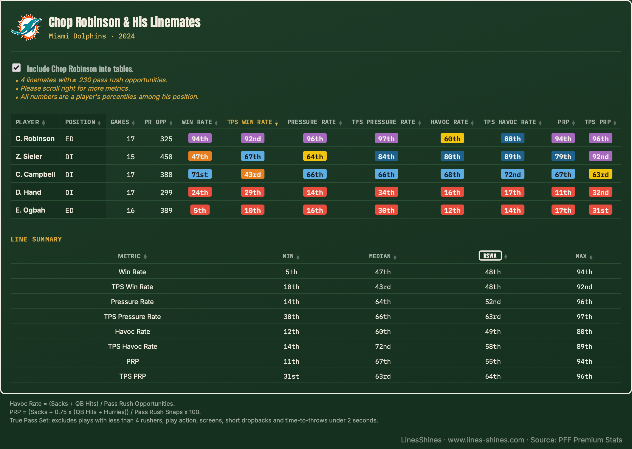Click Z. Sieler's orange 47th Win Rate badge
The image size is (632, 449).
click(x=200, y=157)
